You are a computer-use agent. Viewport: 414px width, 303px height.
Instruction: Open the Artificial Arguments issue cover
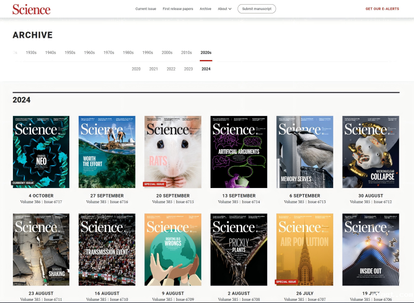[239, 151]
